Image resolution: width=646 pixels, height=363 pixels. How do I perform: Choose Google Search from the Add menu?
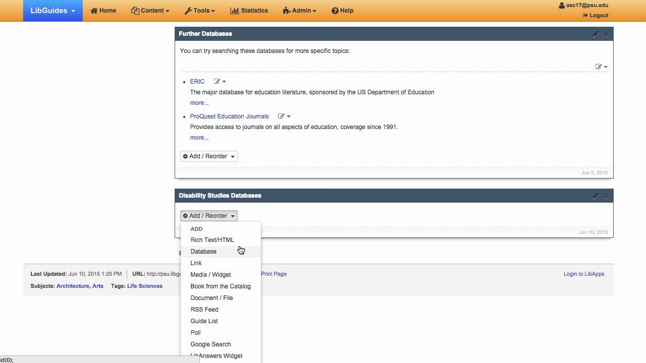tap(221, 344)
